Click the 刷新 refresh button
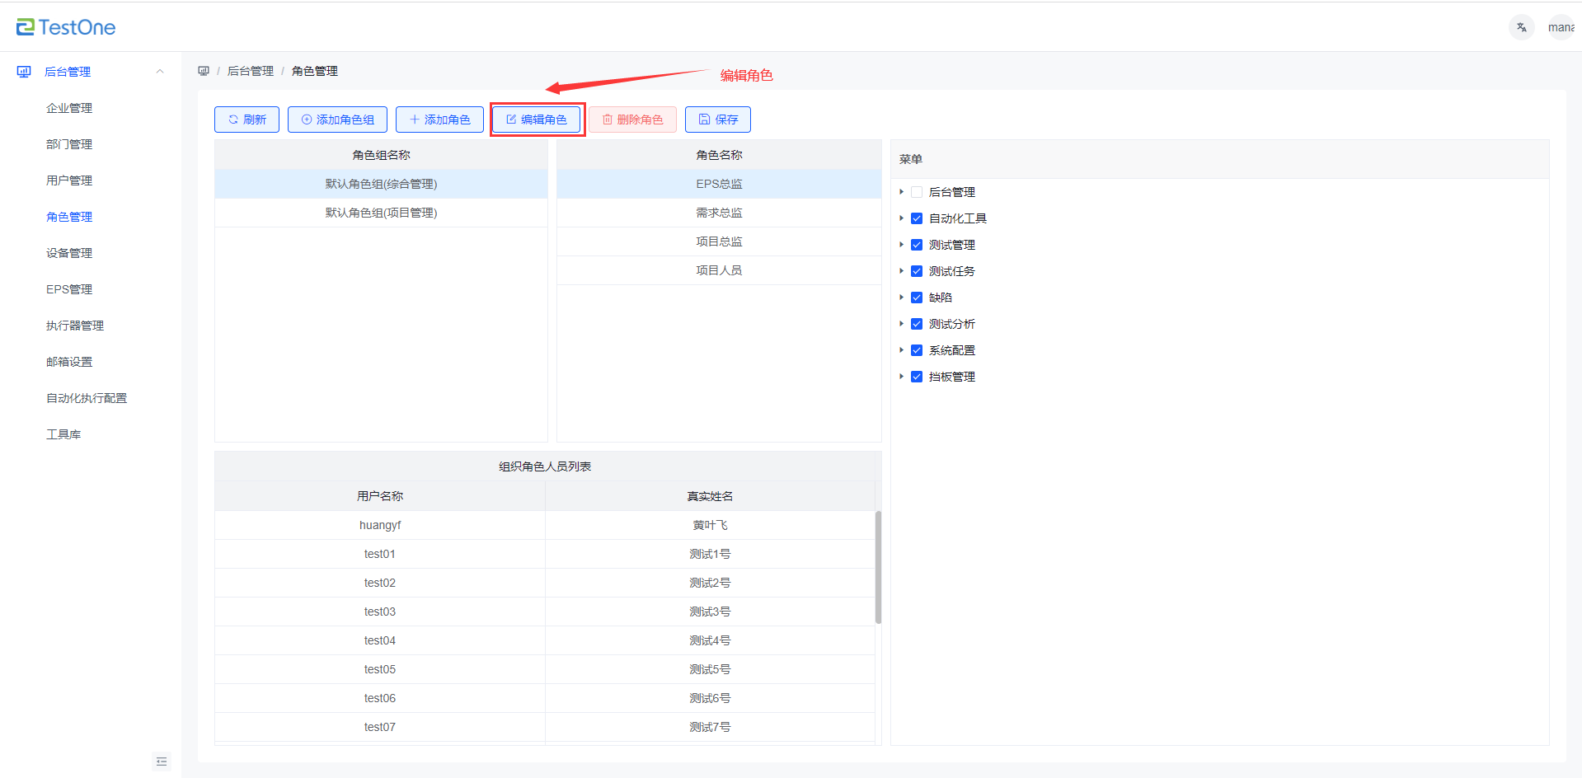The image size is (1582, 778). 246,120
